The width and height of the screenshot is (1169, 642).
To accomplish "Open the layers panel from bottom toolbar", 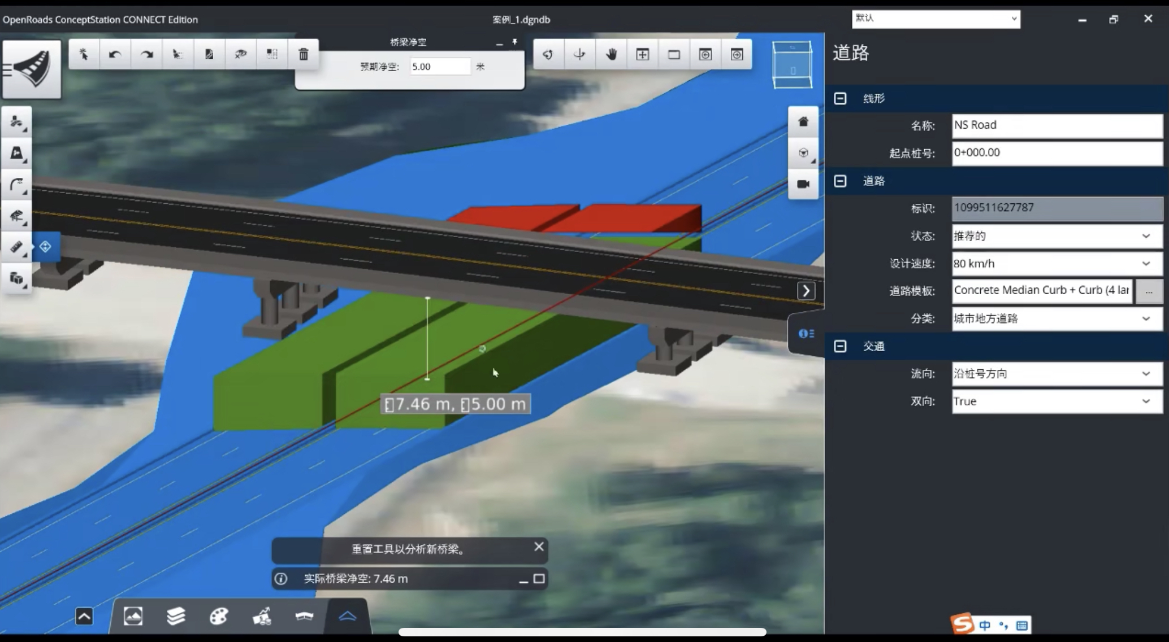I will pyautogui.click(x=175, y=616).
